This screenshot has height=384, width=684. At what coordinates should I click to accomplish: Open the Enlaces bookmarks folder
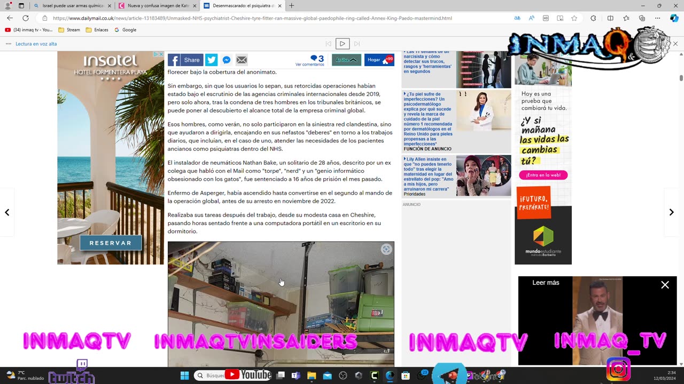point(97,30)
